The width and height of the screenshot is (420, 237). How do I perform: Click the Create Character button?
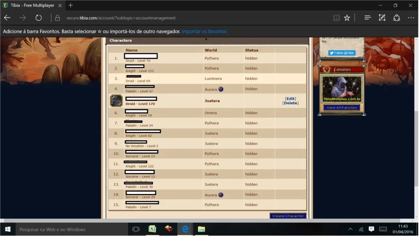tap(288, 216)
